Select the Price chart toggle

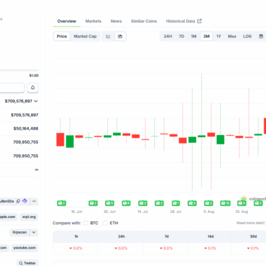tap(62, 37)
